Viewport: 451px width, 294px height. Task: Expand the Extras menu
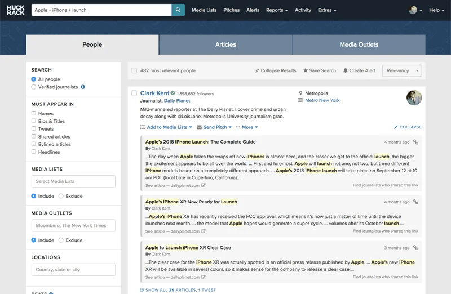[x=327, y=10]
